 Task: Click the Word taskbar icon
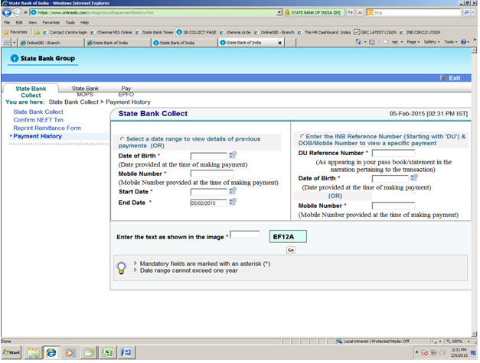point(126,353)
